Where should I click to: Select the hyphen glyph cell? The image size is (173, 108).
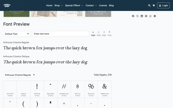(91, 103)
